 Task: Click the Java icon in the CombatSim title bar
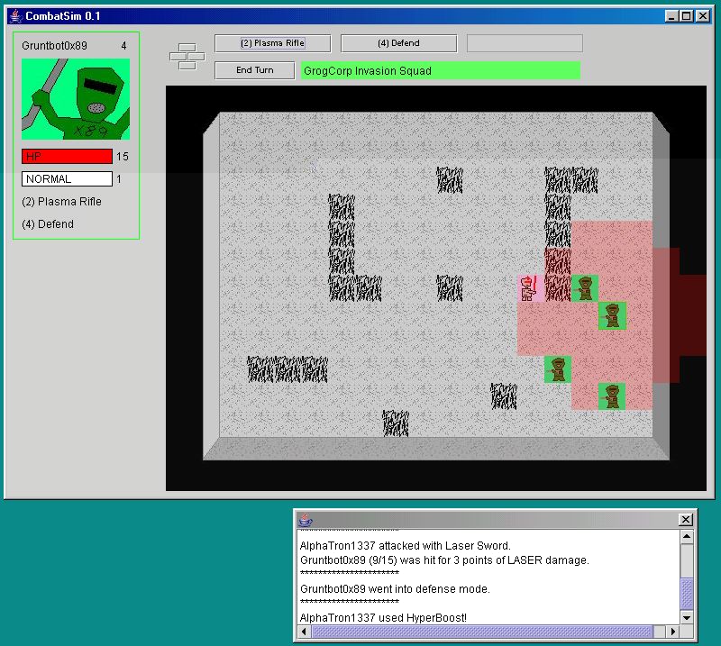[x=15, y=16]
